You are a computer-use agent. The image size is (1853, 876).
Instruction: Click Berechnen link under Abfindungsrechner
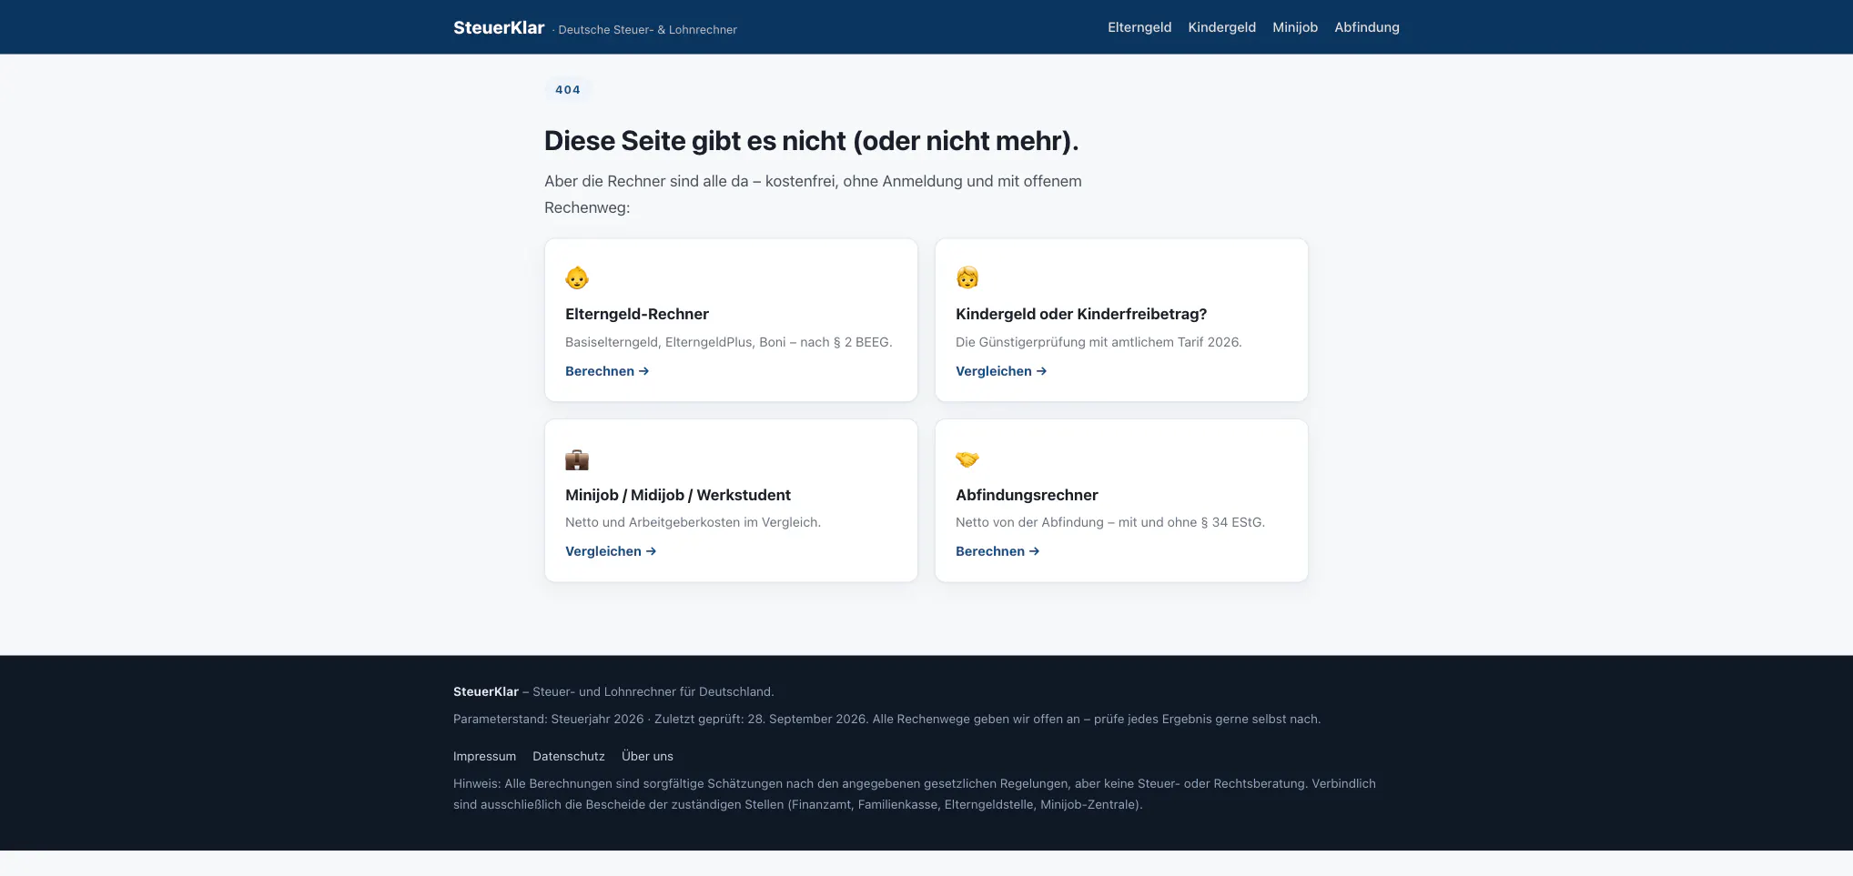997,551
